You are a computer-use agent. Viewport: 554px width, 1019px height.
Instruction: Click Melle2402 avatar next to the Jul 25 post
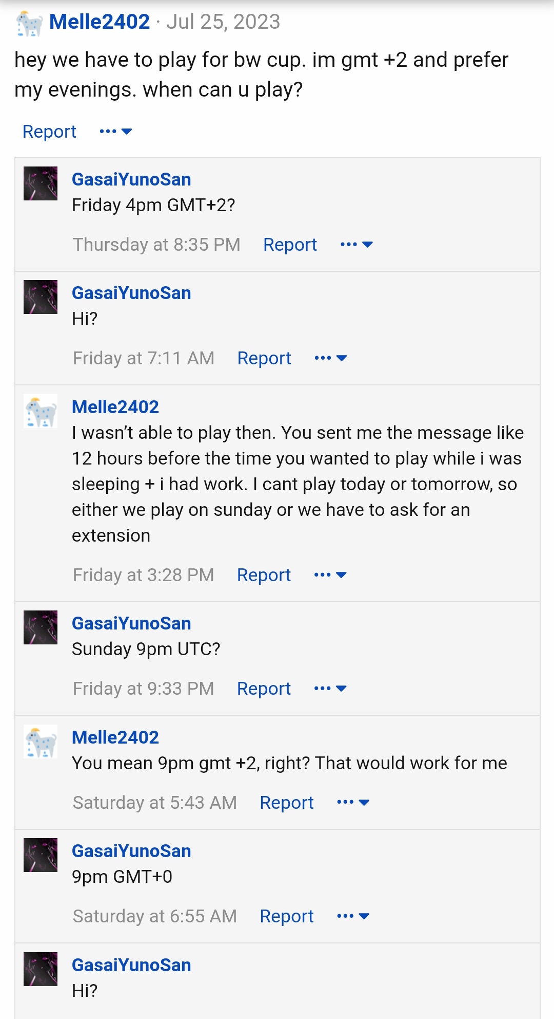(x=29, y=24)
